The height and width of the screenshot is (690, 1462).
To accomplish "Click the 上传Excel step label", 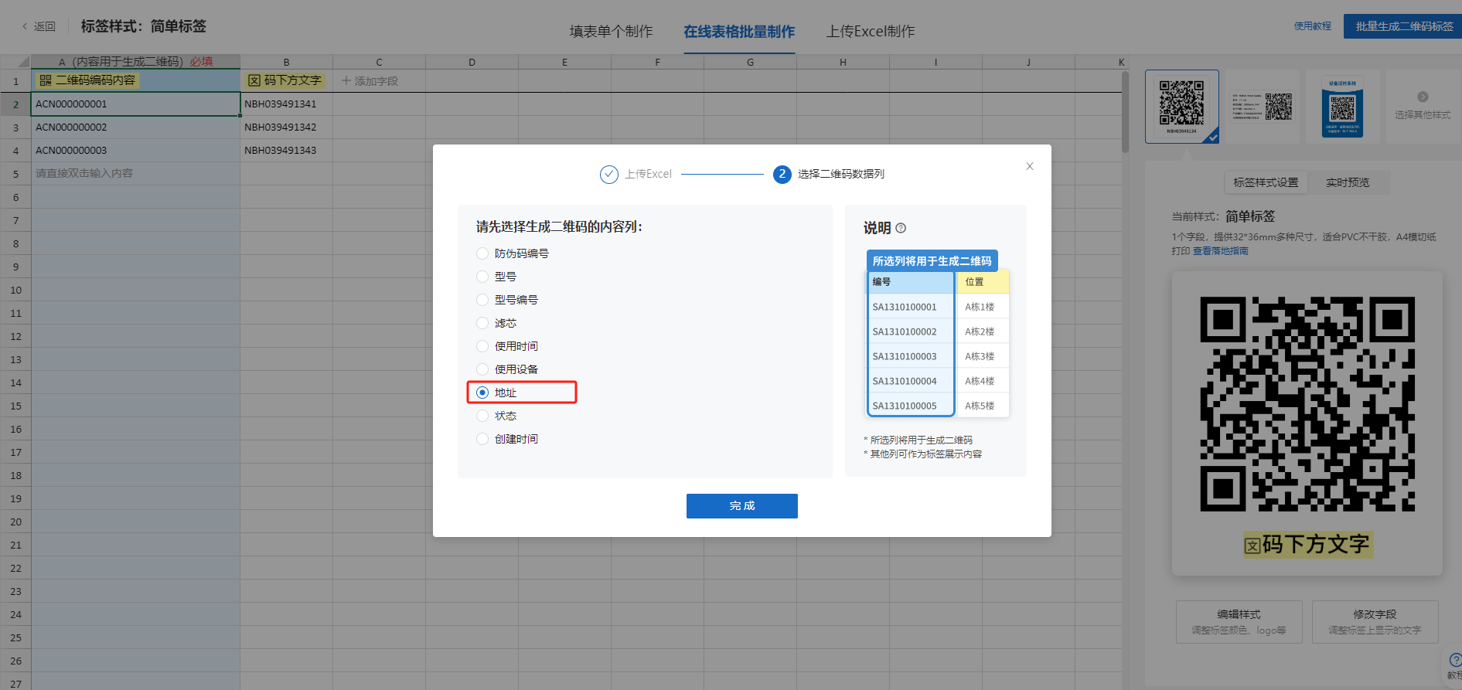I will tap(648, 174).
